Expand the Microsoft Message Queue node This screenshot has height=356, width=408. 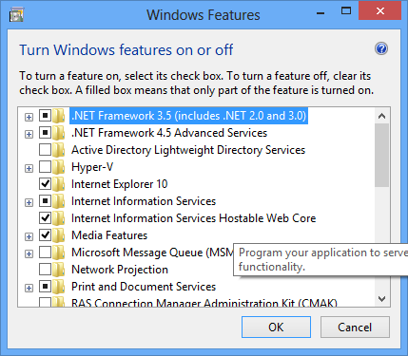[x=29, y=253]
